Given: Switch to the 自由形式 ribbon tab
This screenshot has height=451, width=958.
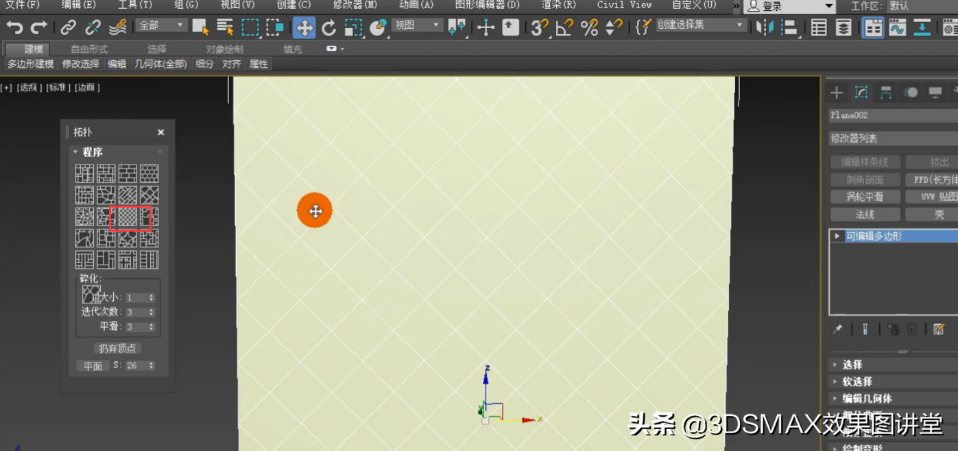Looking at the screenshot, I should 89,49.
